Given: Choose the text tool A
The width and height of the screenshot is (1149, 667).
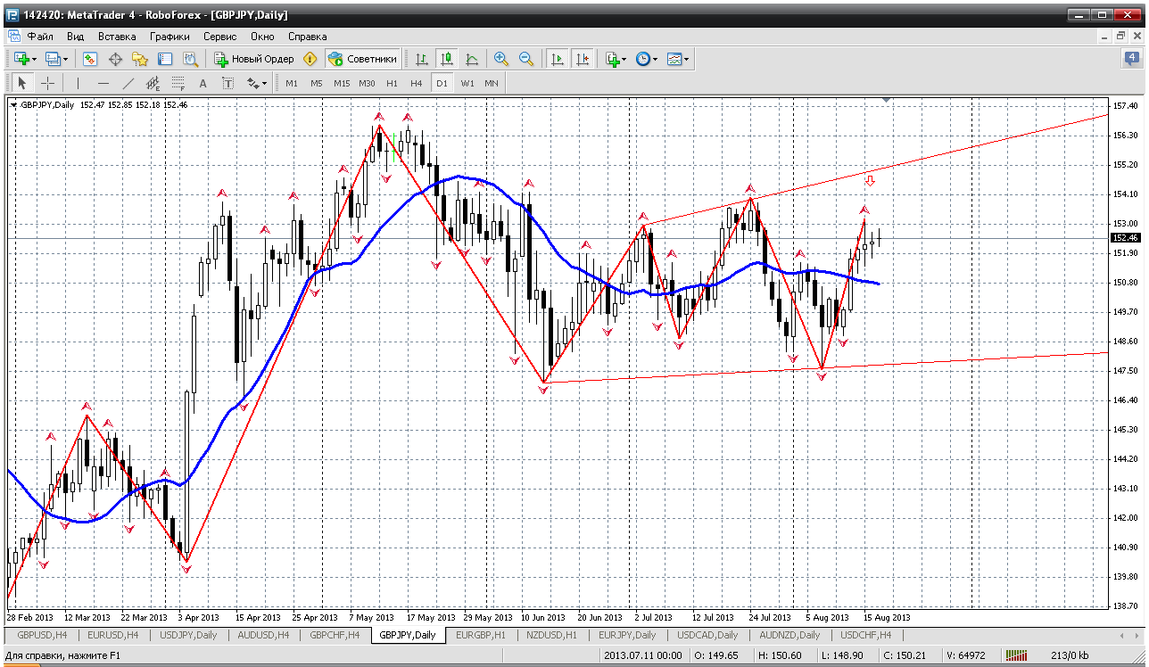Looking at the screenshot, I should (x=203, y=83).
